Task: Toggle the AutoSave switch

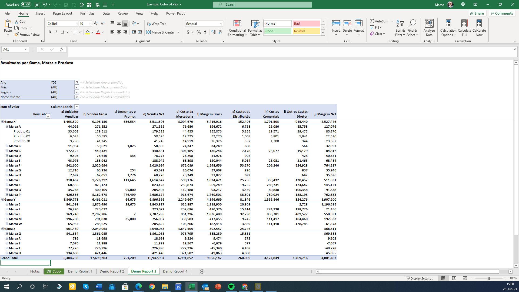Action: pos(26,5)
